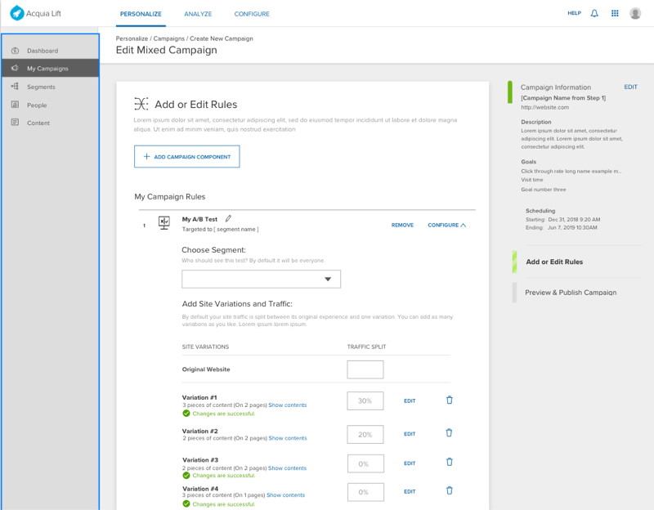Click the Variation #3 0% traffic field

pyautogui.click(x=365, y=463)
